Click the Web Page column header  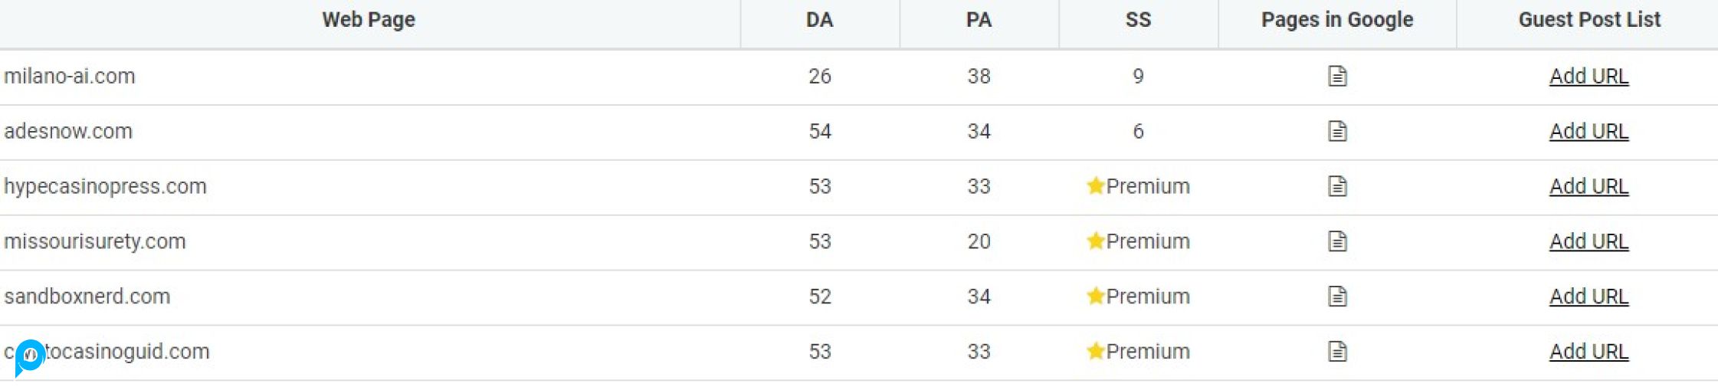(x=369, y=20)
